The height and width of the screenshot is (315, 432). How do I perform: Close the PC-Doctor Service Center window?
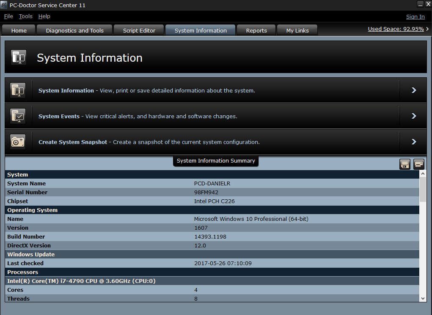(x=429, y=4)
